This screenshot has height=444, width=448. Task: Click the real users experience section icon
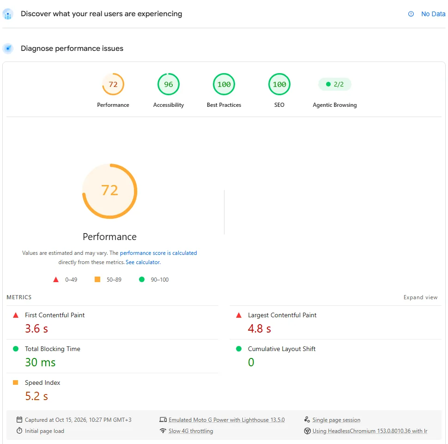pos(8,14)
